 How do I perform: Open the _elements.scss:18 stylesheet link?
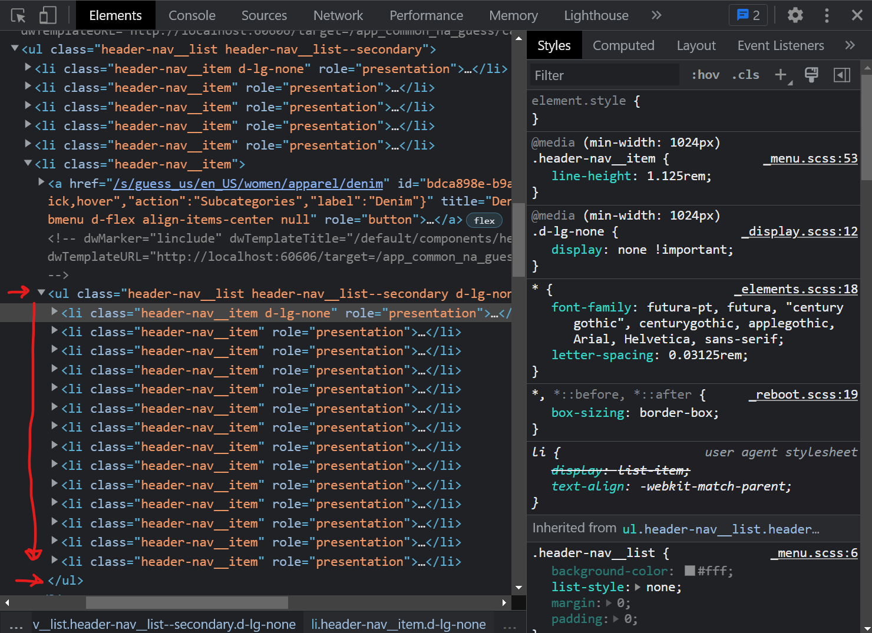coord(796,289)
